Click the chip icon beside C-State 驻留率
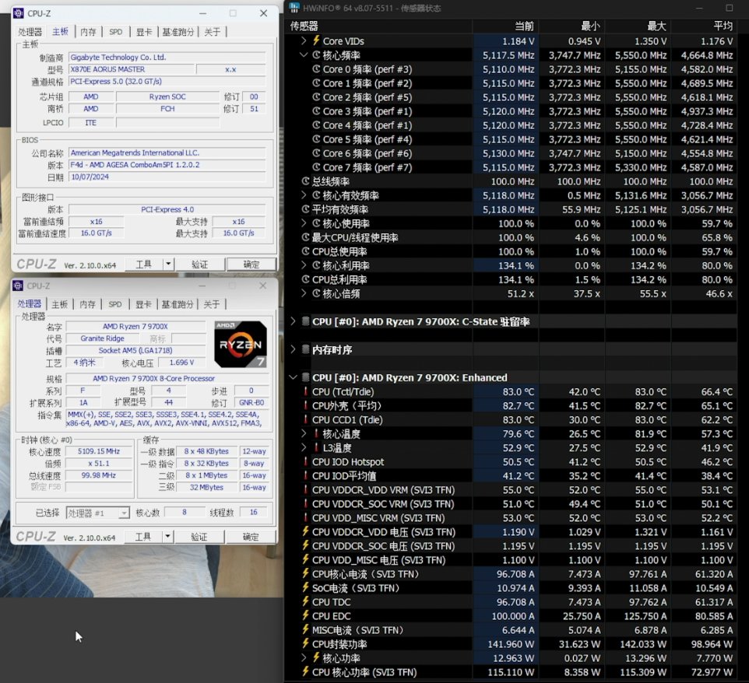Viewport: 749px width, 683px height. (x=306, y=322)
